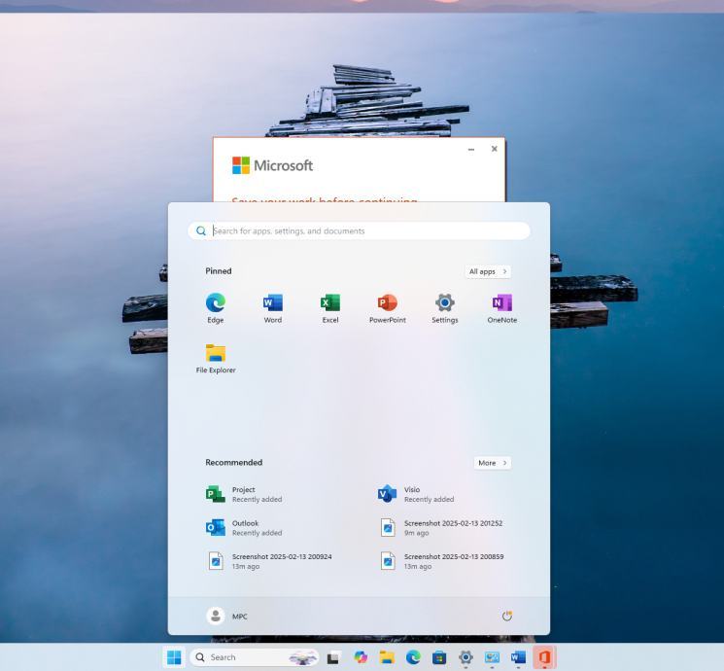
Task: Open Screenshot 2025-02-13 201252 file
Action: (443, 527)
